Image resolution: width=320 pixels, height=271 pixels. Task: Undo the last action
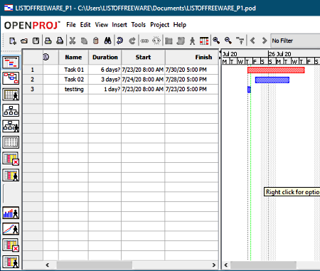[x=120, y=41]
